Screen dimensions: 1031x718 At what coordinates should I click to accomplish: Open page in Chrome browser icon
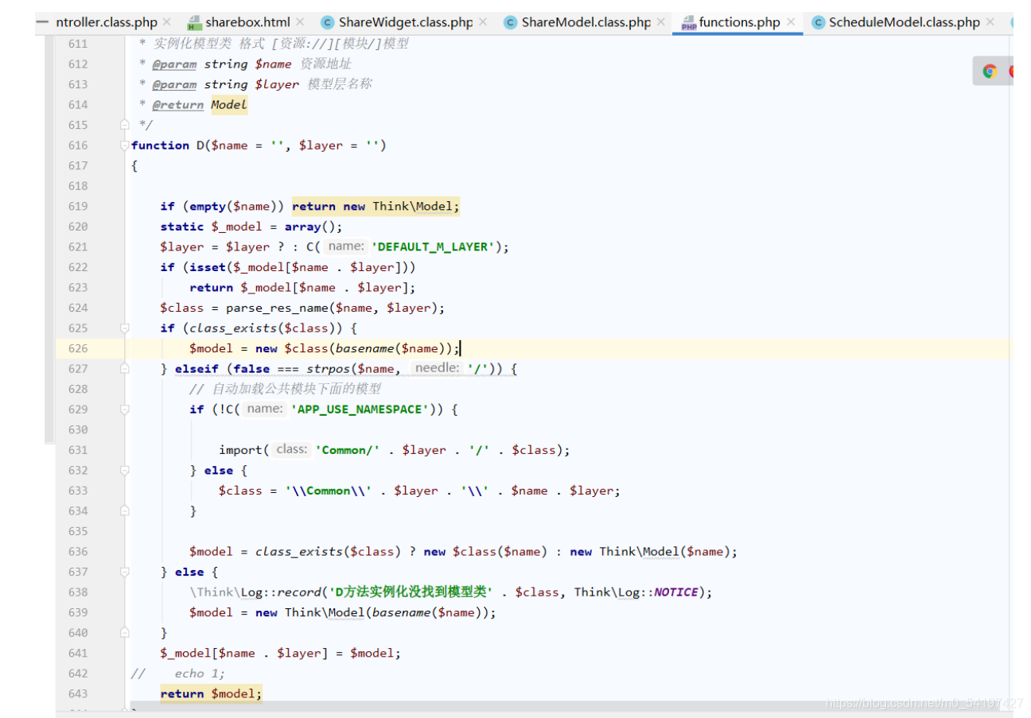[x=990, y=72]
